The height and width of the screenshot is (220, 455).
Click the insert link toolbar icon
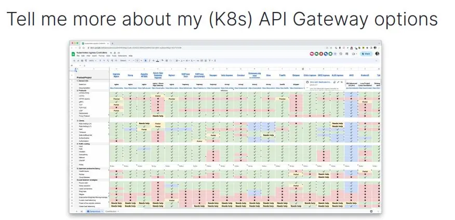(198, 61)
